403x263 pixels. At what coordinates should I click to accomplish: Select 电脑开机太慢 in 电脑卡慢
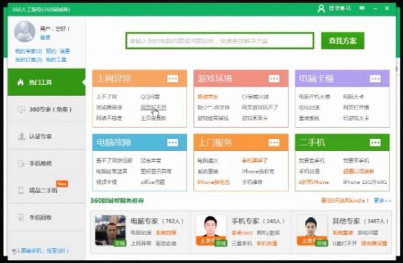pyautogui.click(x=314, y=97)
